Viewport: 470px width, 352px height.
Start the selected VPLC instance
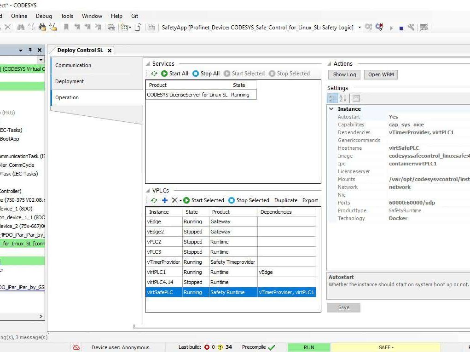pyautogui.click(x=204, y=200)
